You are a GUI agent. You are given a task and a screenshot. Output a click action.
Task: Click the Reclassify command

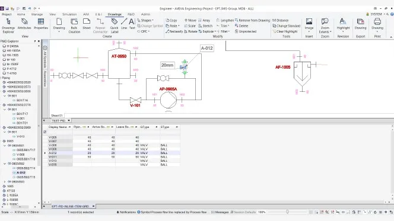pos(174,31)
